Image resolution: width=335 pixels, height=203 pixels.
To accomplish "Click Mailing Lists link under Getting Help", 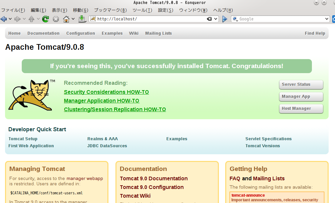I will [x=269, y=179].
